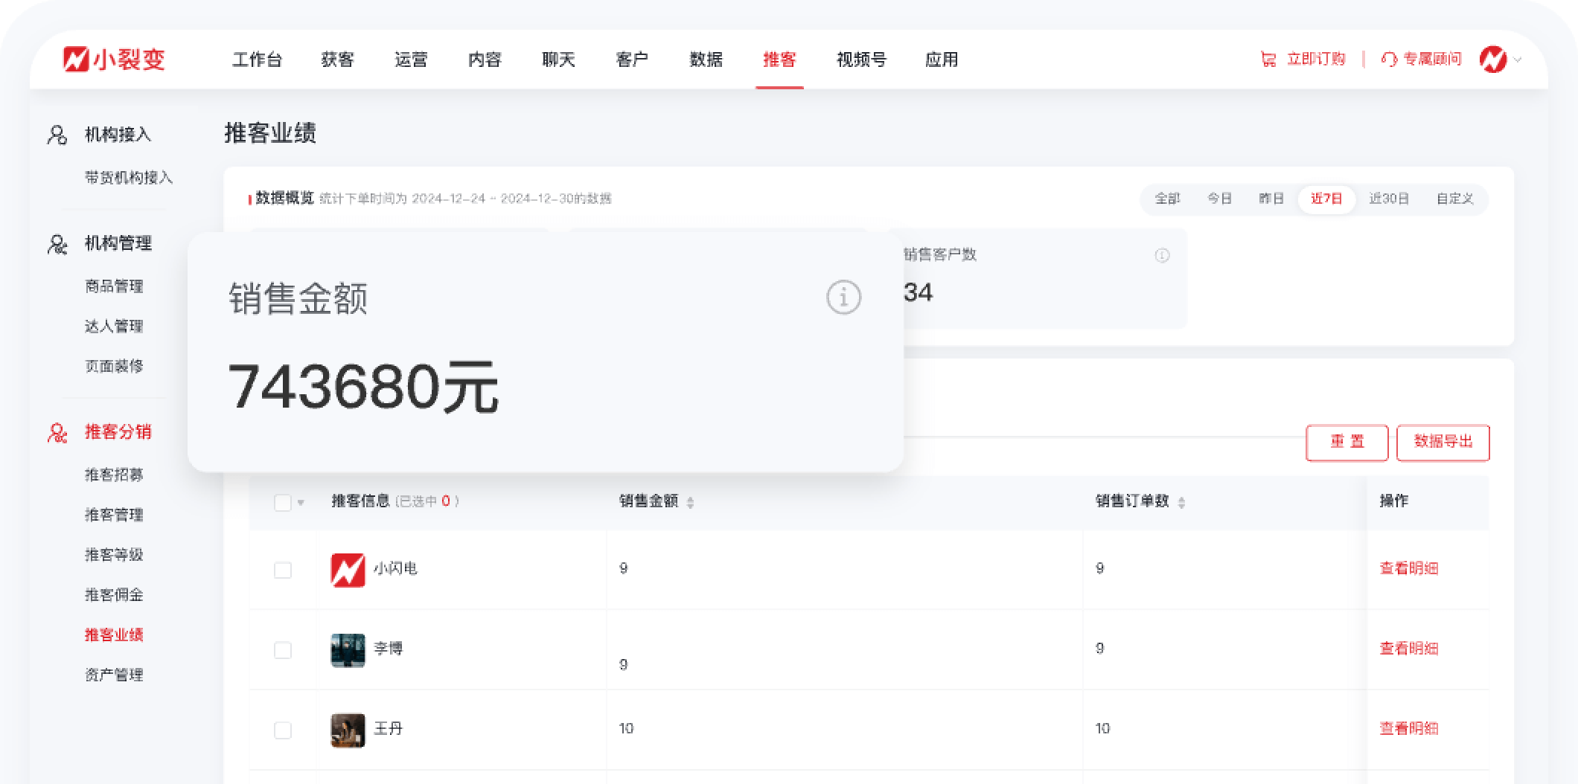
Task: Open the account avatar dropdown arrow
Action: [x=1518, y=60]
